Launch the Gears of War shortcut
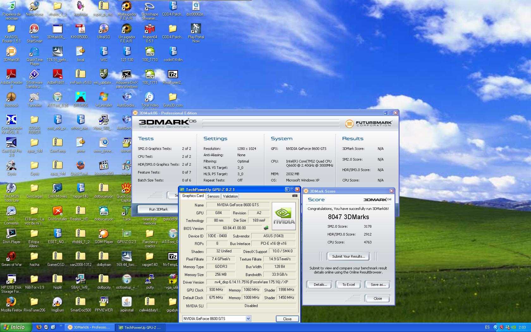531x332 pixels. [x=11, y=259]
